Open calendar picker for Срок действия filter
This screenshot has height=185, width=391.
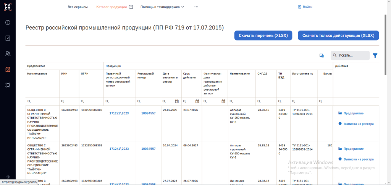[x=197, y=101]
